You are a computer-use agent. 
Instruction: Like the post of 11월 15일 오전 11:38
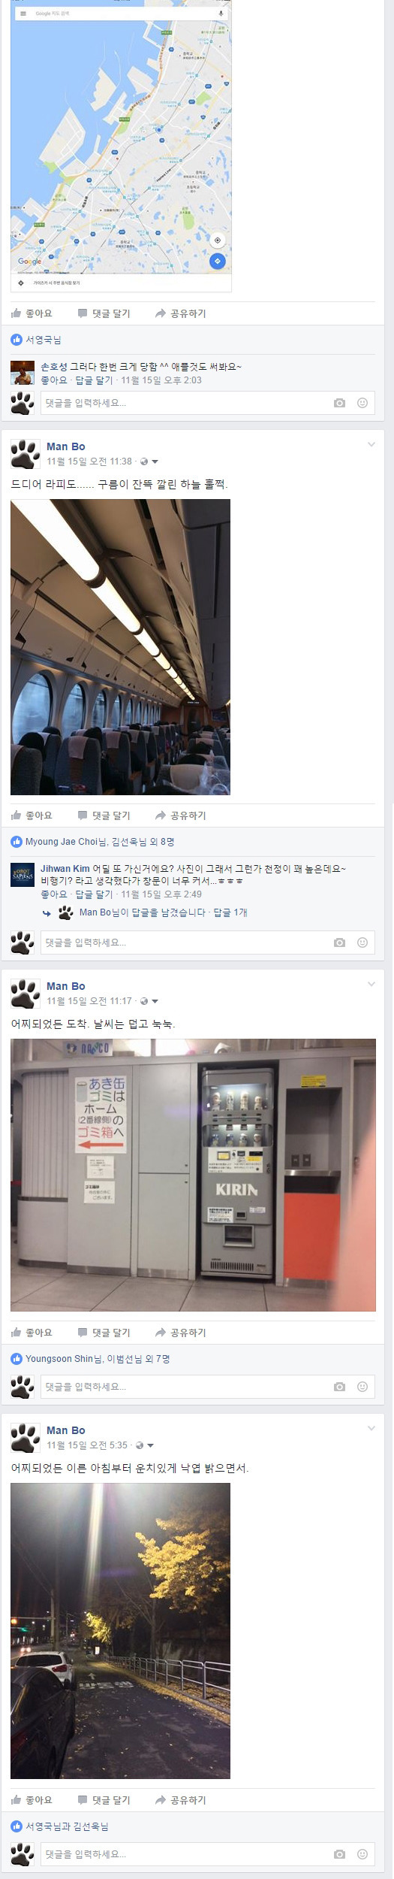click(x=32, y=815)
